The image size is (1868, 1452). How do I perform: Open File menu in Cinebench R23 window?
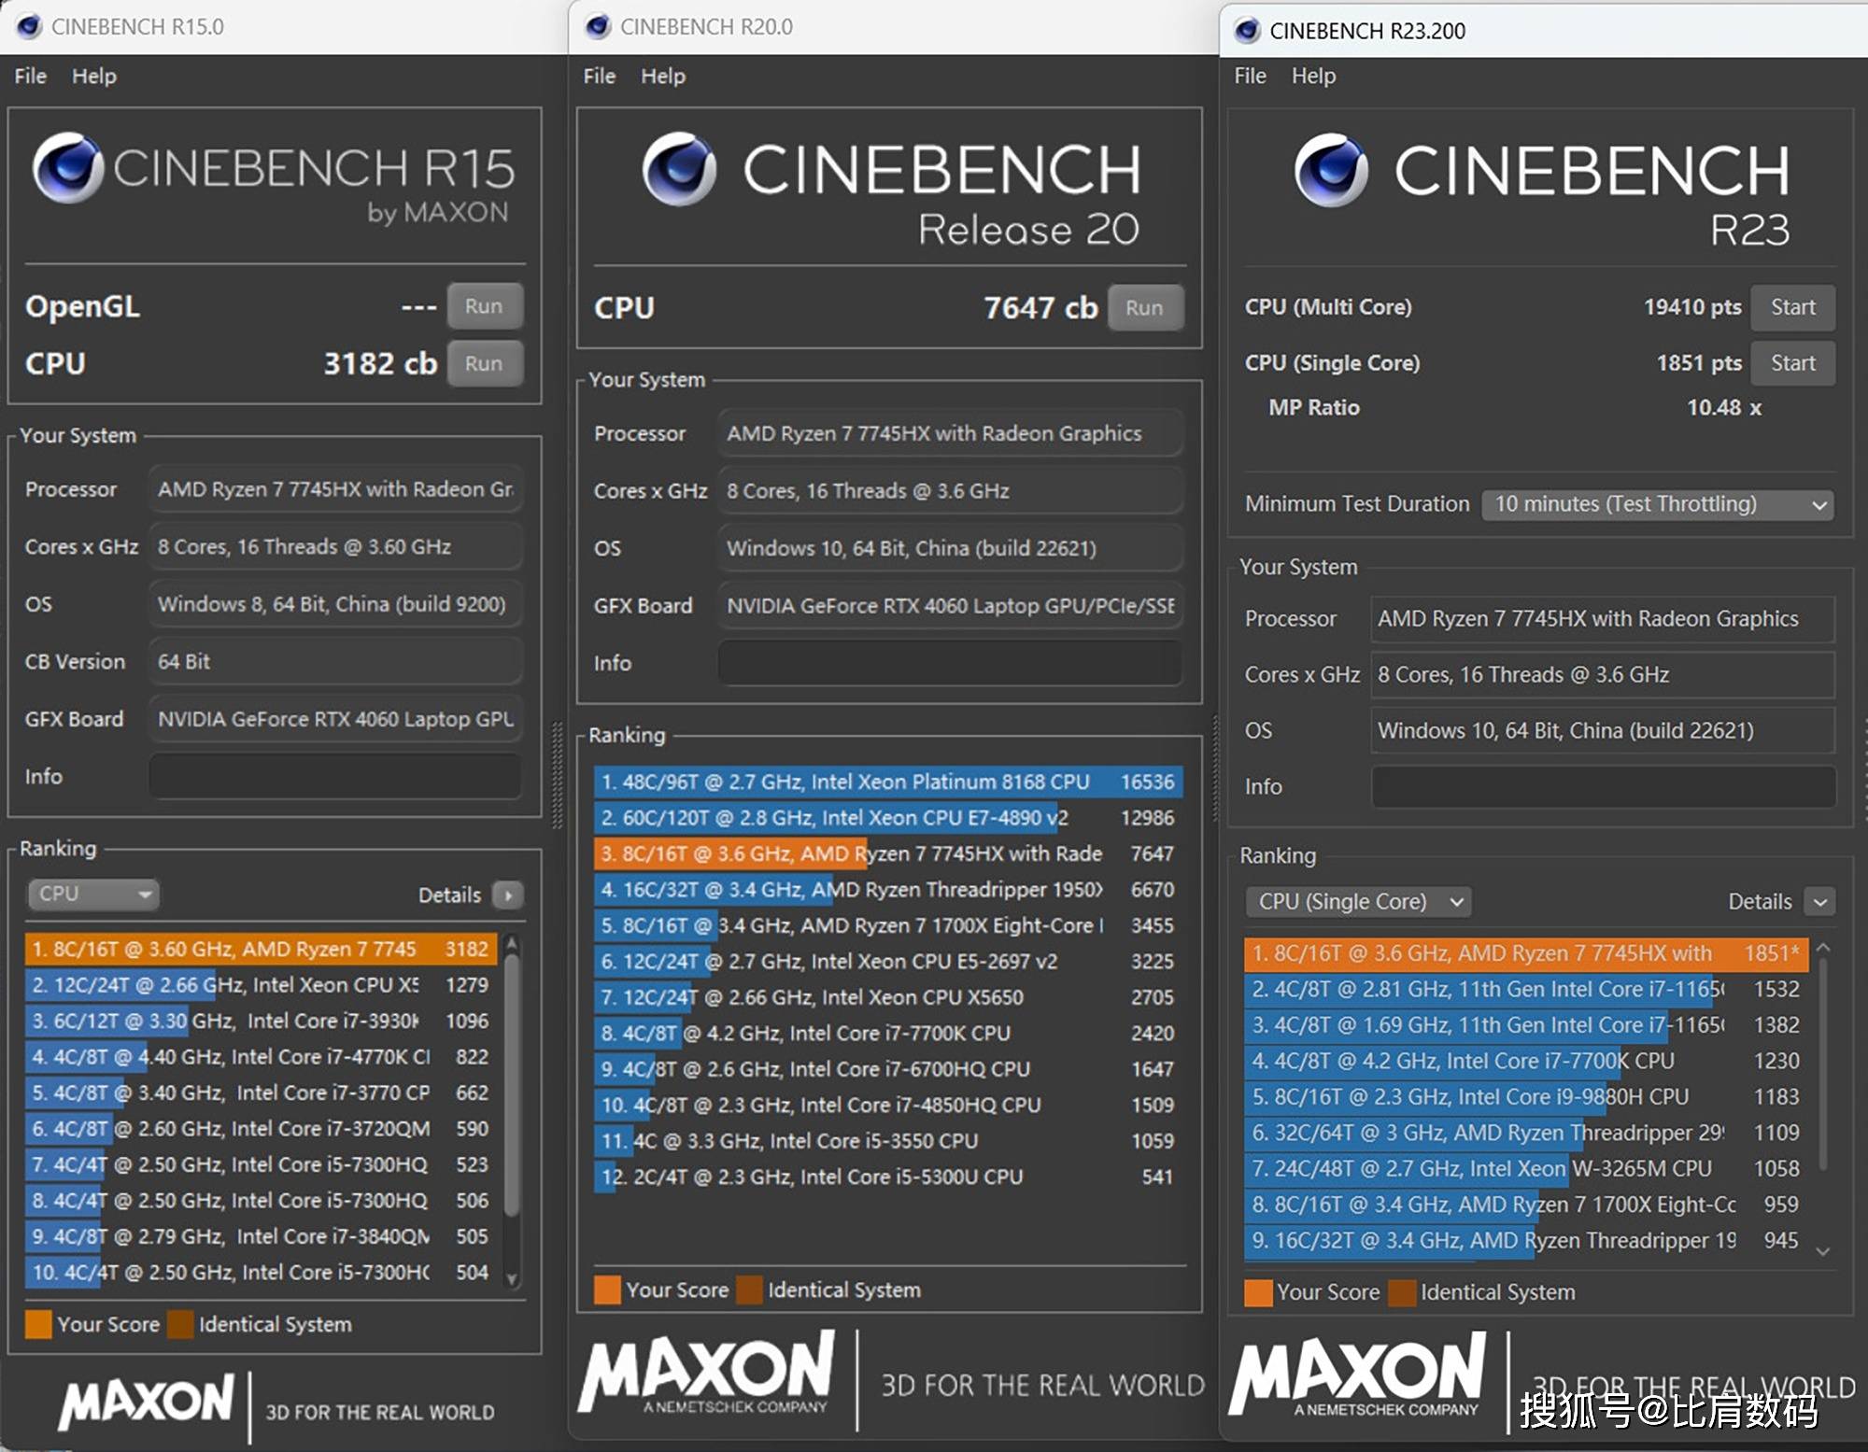pyautogui.click(x=1250, y=76)
